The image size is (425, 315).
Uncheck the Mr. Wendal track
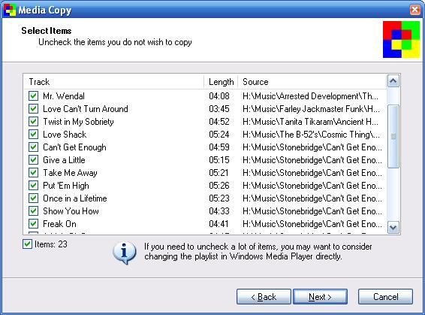[x=33, y=95]
